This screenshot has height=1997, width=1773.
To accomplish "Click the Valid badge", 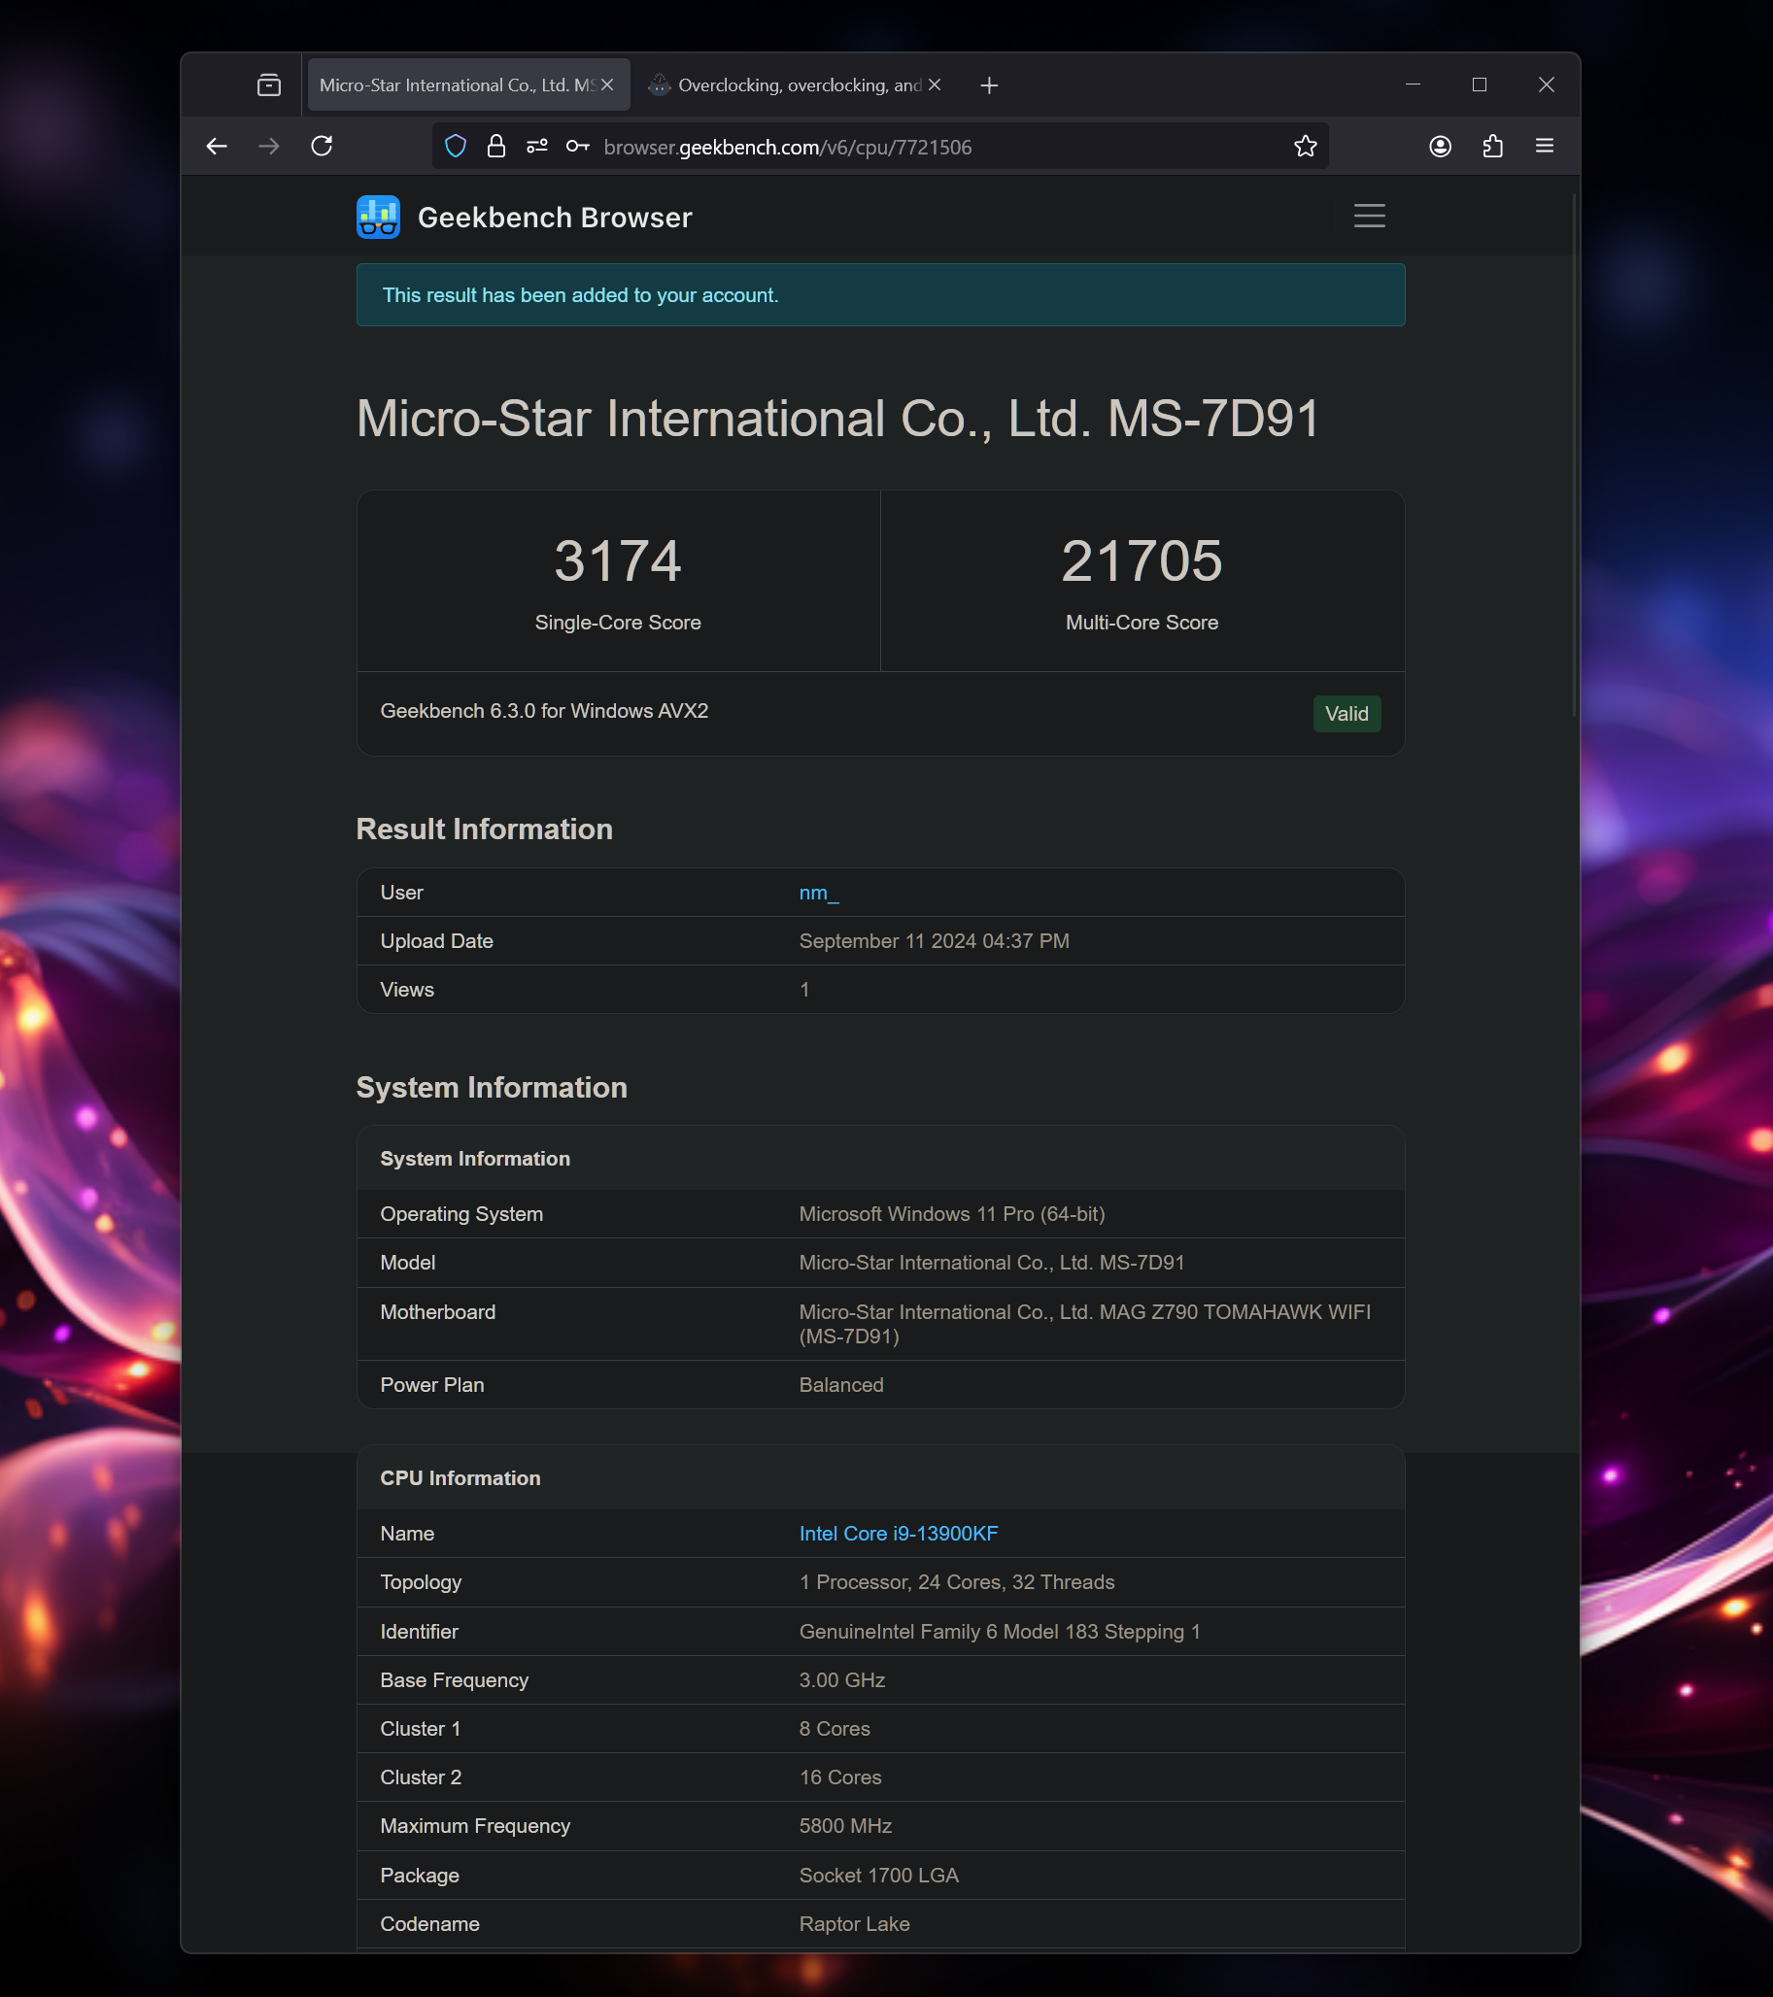I will [1346, 714].
